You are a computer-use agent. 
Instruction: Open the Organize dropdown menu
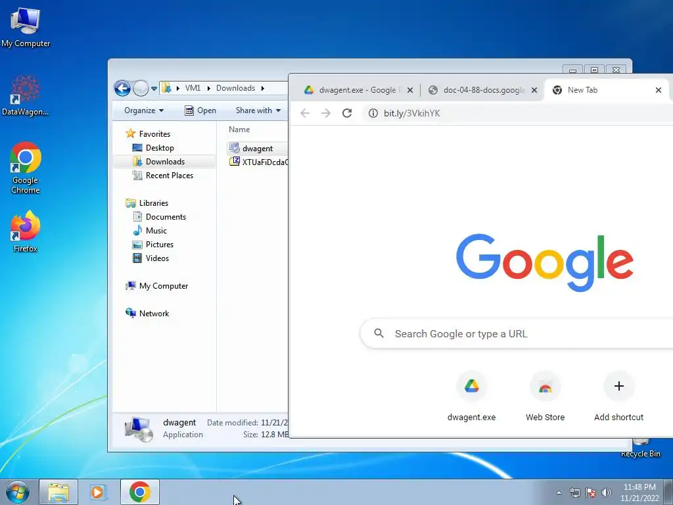coord(144,110)
